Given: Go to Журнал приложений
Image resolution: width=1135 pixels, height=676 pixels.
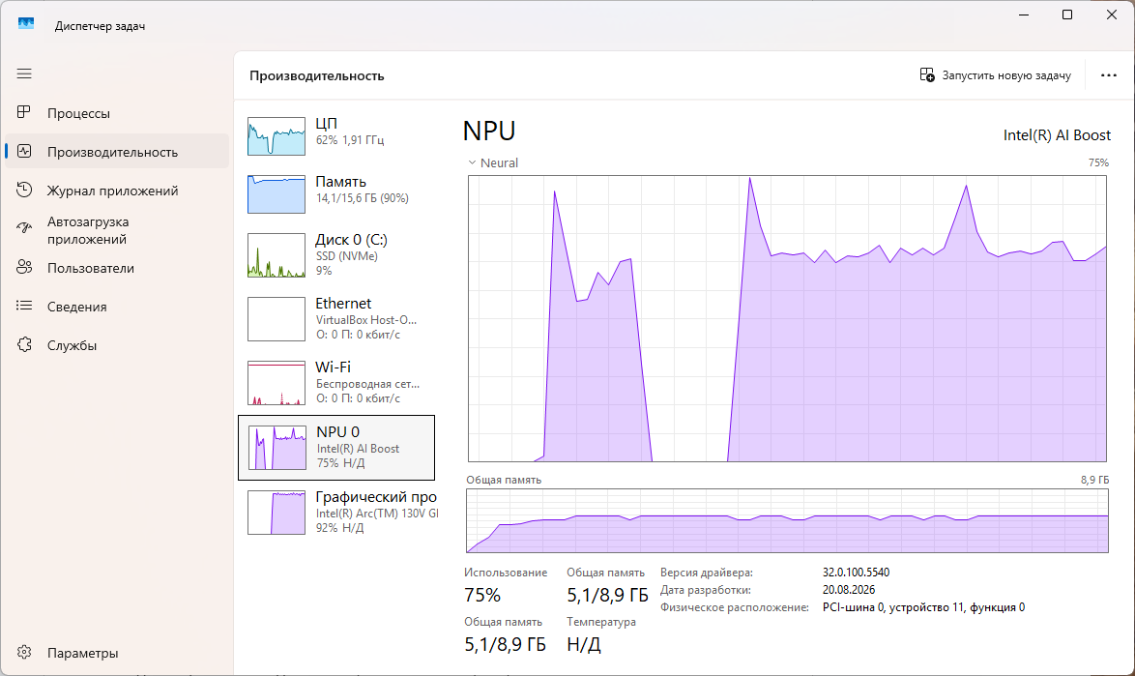Looking at the screenshot, I should 117,191.
